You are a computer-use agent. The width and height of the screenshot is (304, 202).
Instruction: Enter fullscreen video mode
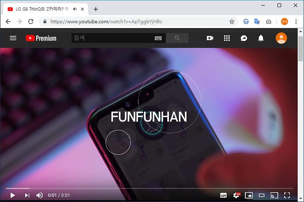[x=287, y=195]
